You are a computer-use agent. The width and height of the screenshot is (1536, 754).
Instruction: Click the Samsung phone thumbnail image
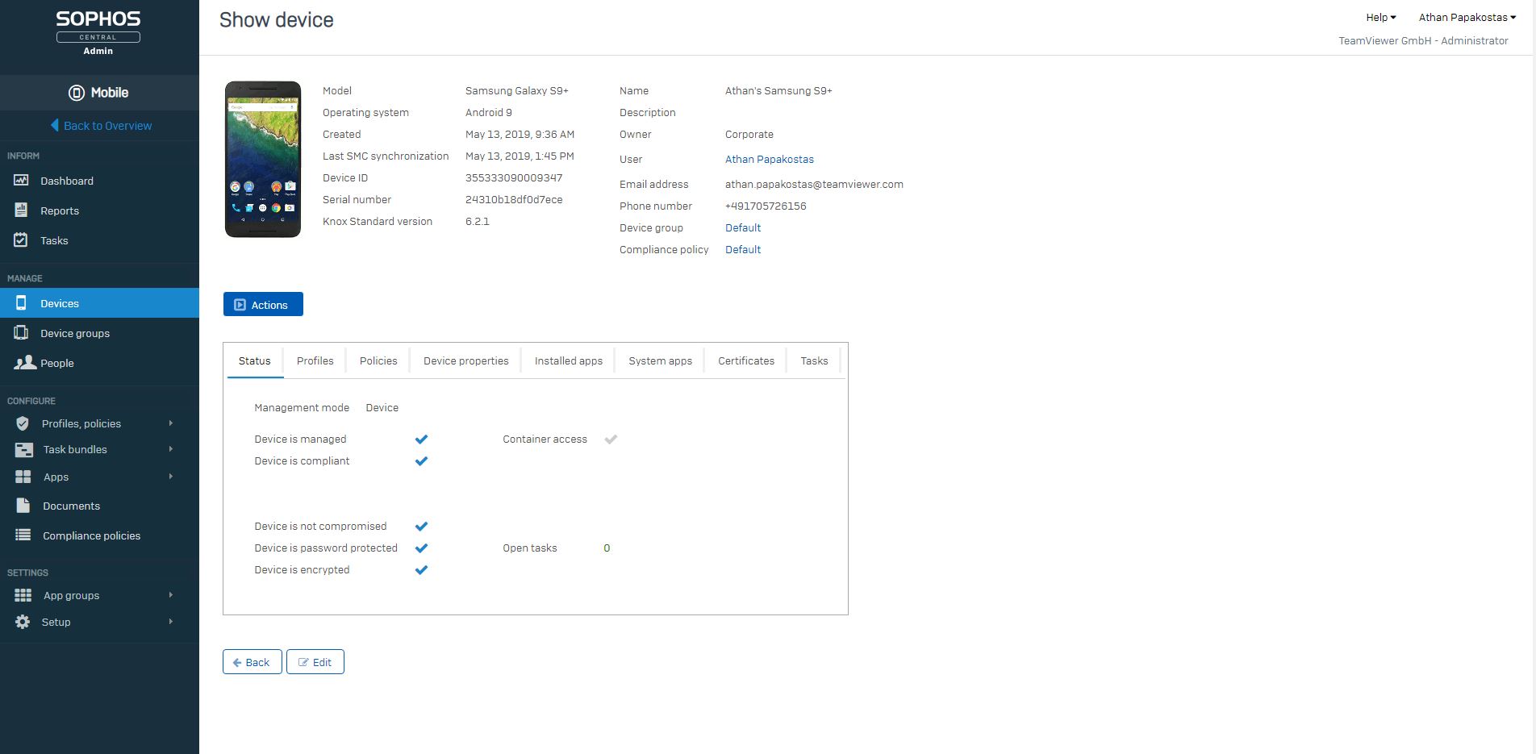point(263,160)
